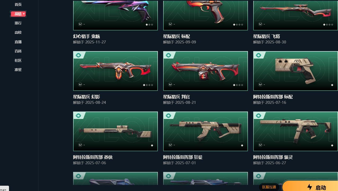Click the green badge icon on 阿特拉斯指挥部 莽侠 card
This screenshot has width=338, height=191.
pos(78,116)
